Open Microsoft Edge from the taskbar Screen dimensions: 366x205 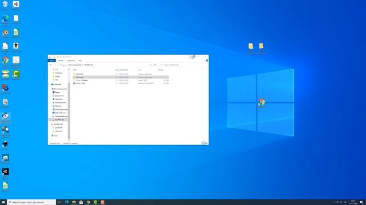pyautogui.click(x=66, y=202)
